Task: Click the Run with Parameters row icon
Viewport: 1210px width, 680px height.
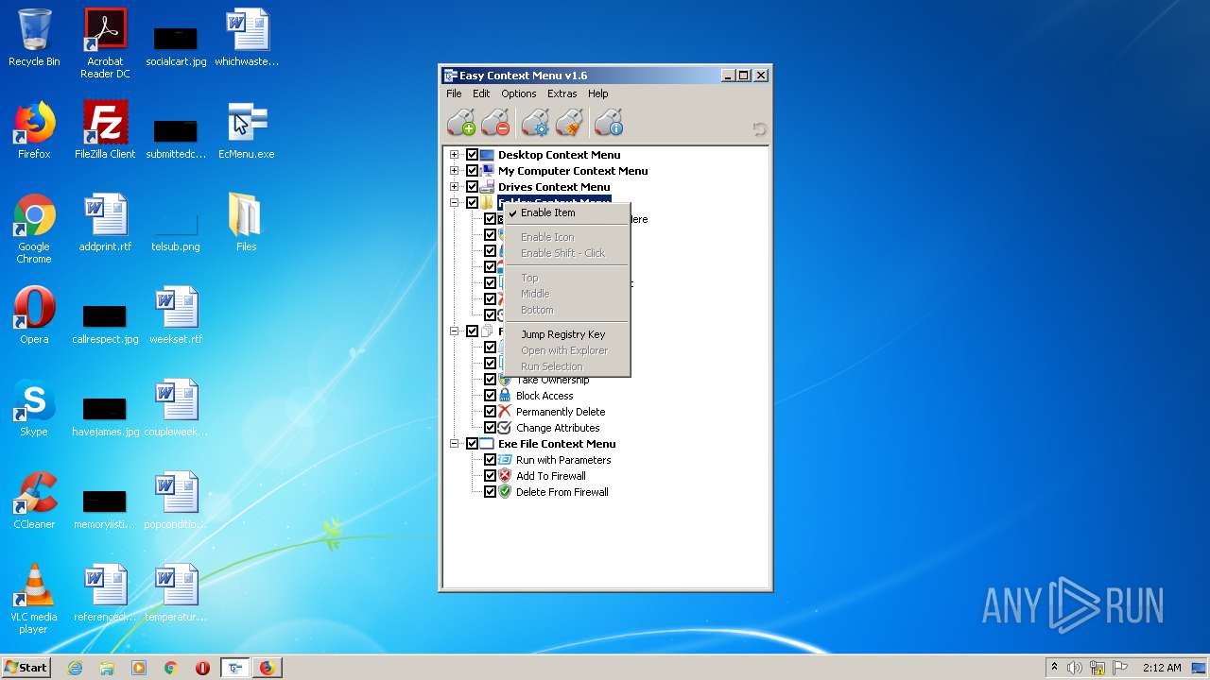Action: tap(505, 460)
